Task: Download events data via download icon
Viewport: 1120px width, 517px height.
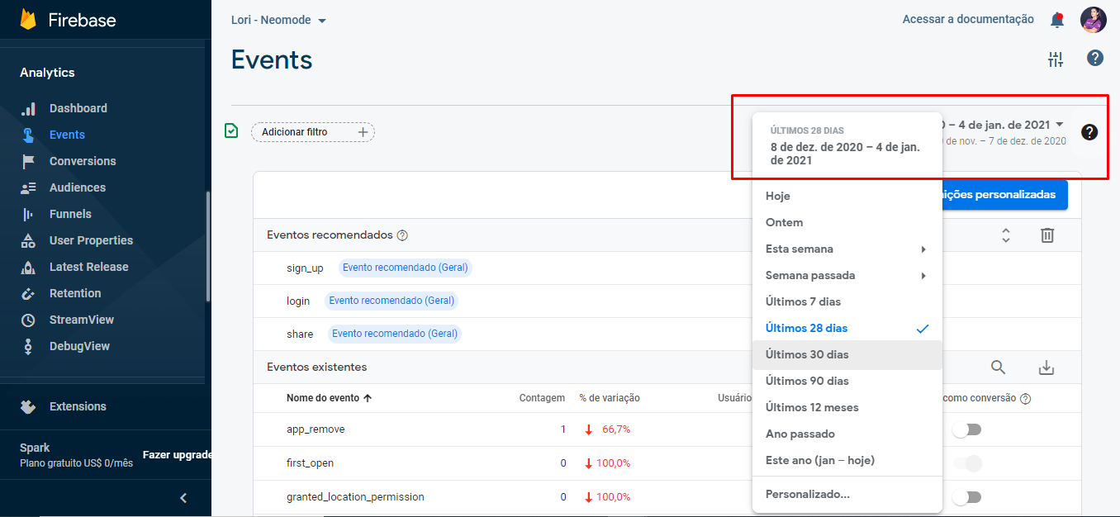Action: [1046, 367]
